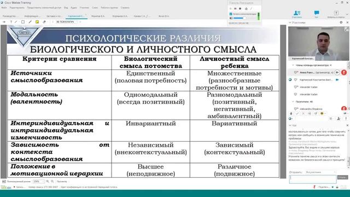Stop the recording in recorder panel
Screen dimensions: 350x197
(240, 9)
